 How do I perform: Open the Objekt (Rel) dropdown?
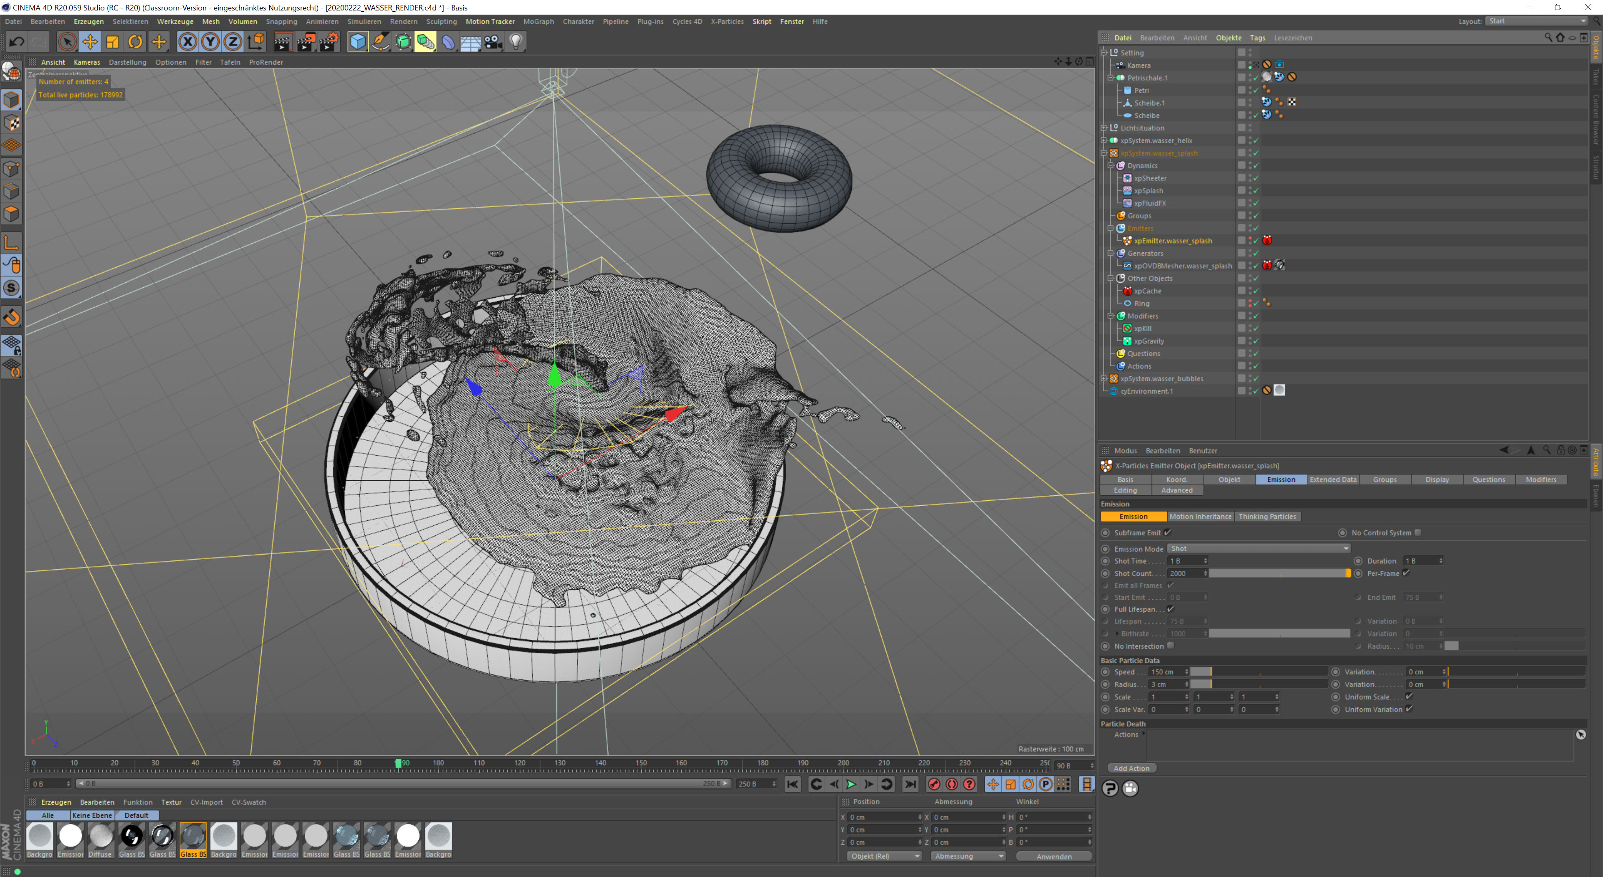pos(884,856)
